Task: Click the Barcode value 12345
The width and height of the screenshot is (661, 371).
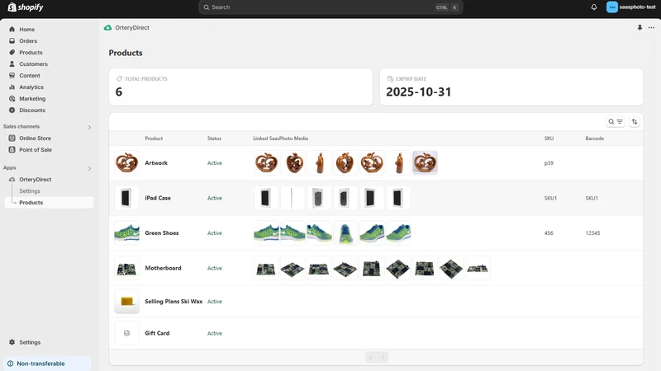Action: (x=592, y=233)
